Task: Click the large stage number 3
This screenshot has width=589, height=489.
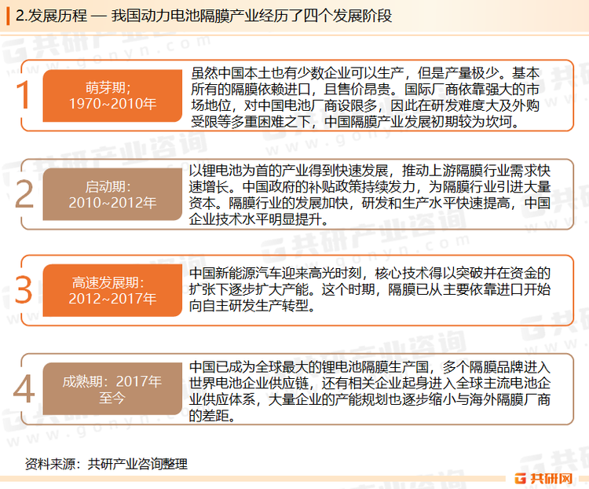Action: (x=24, y=290)
